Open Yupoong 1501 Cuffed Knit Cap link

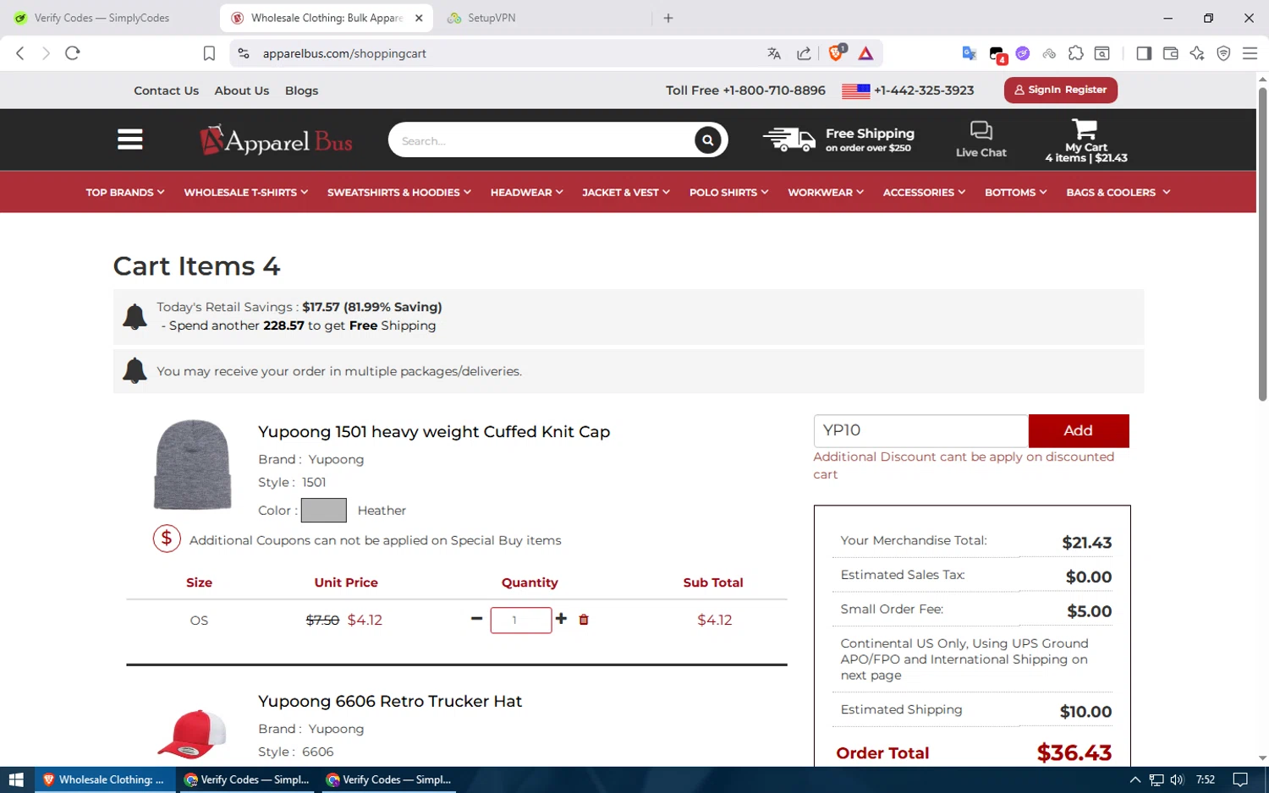coord(434,432)
